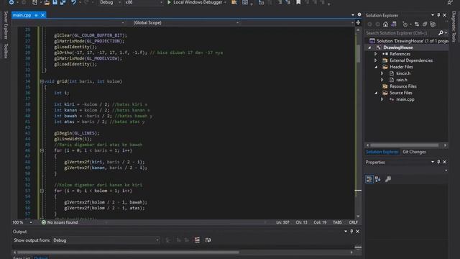Image resolution: width=460 pixels, height=259 pixels.
Task: Click the Home icon in Solution Explorer
Action: 385,24
